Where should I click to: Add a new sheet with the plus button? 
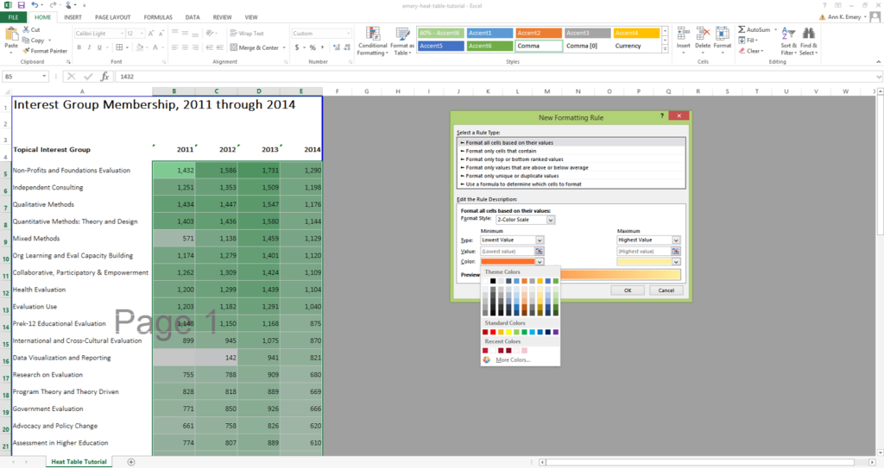tap(131, 462)
